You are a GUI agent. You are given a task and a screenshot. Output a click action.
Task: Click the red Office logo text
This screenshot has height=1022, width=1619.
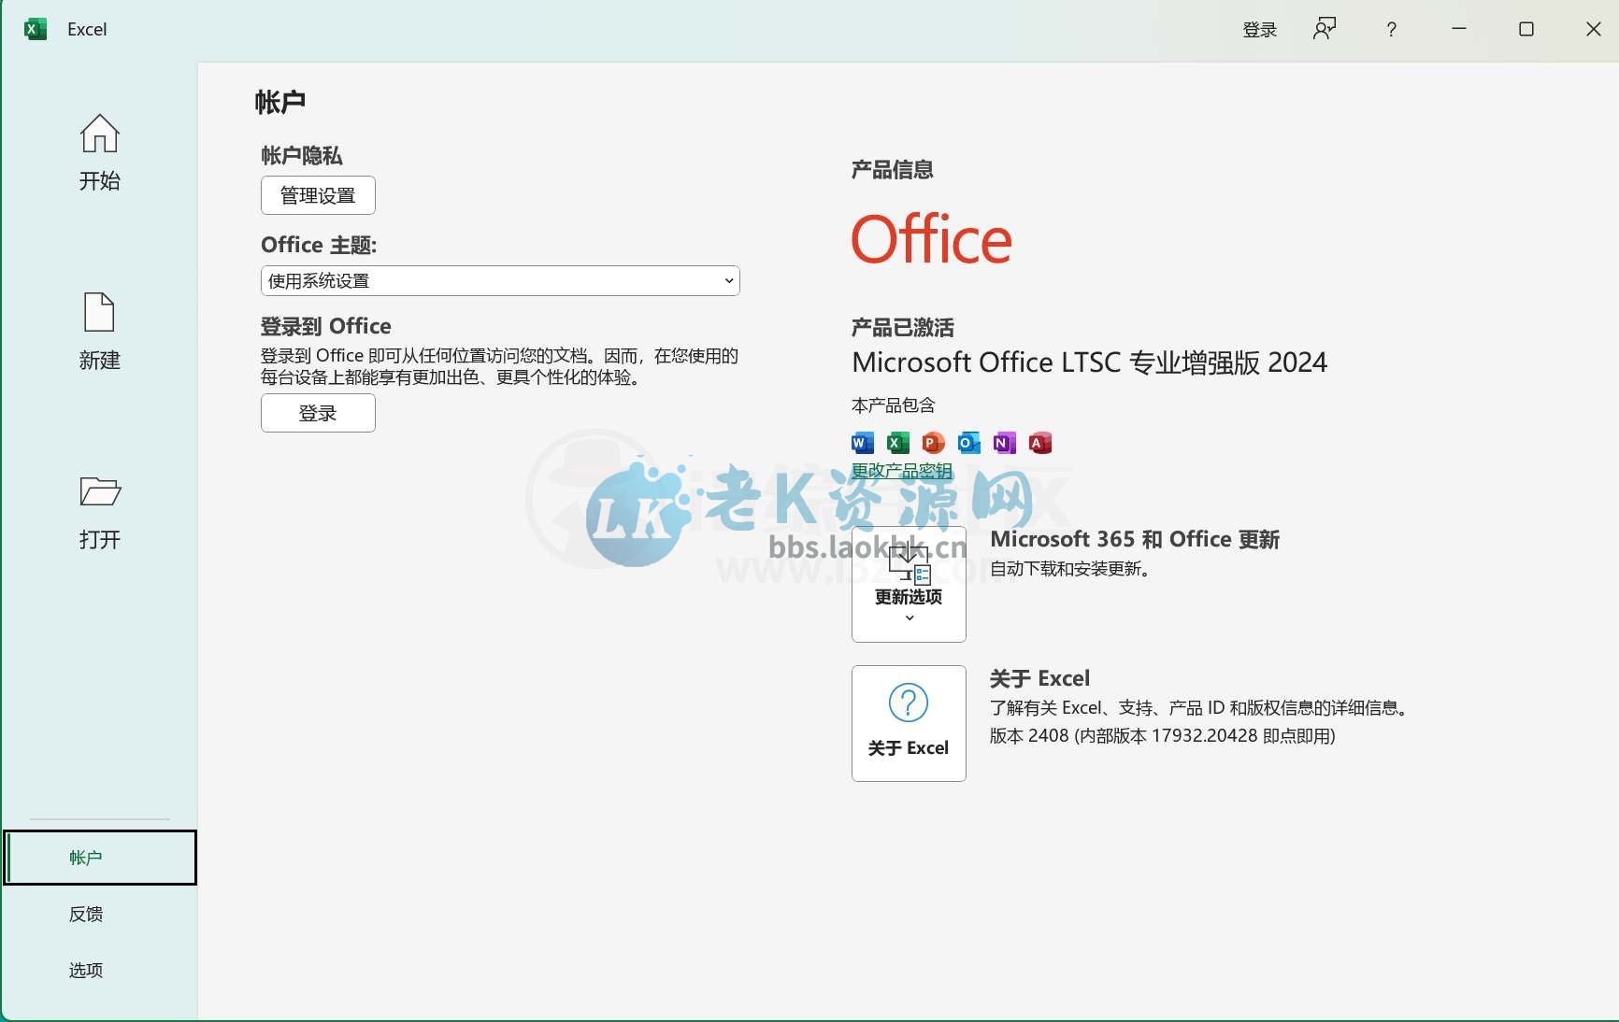pos(931,239)
